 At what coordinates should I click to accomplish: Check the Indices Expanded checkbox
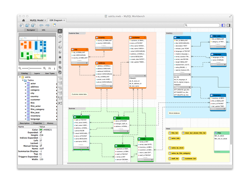[41, 138]
